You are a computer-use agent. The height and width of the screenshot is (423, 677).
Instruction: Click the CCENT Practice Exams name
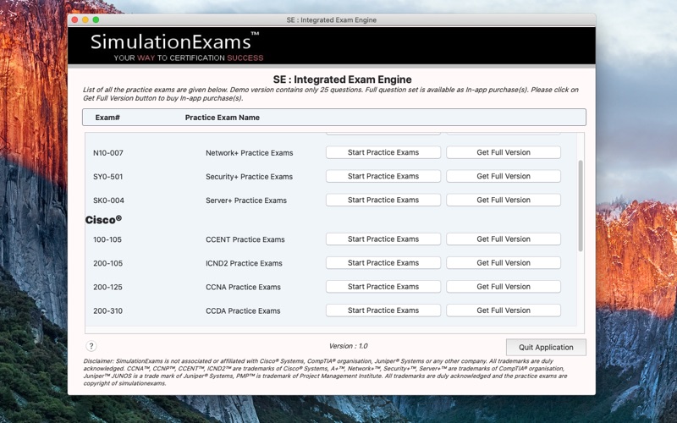[x=245, y=239]
